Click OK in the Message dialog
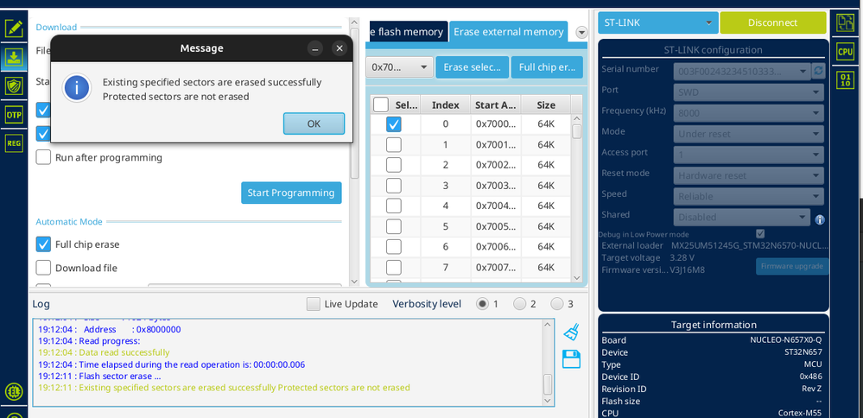 [314, 123]
